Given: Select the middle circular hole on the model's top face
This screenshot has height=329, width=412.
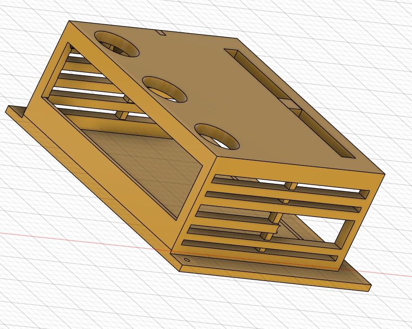Looking at the screenshot, I should (165, 89).
